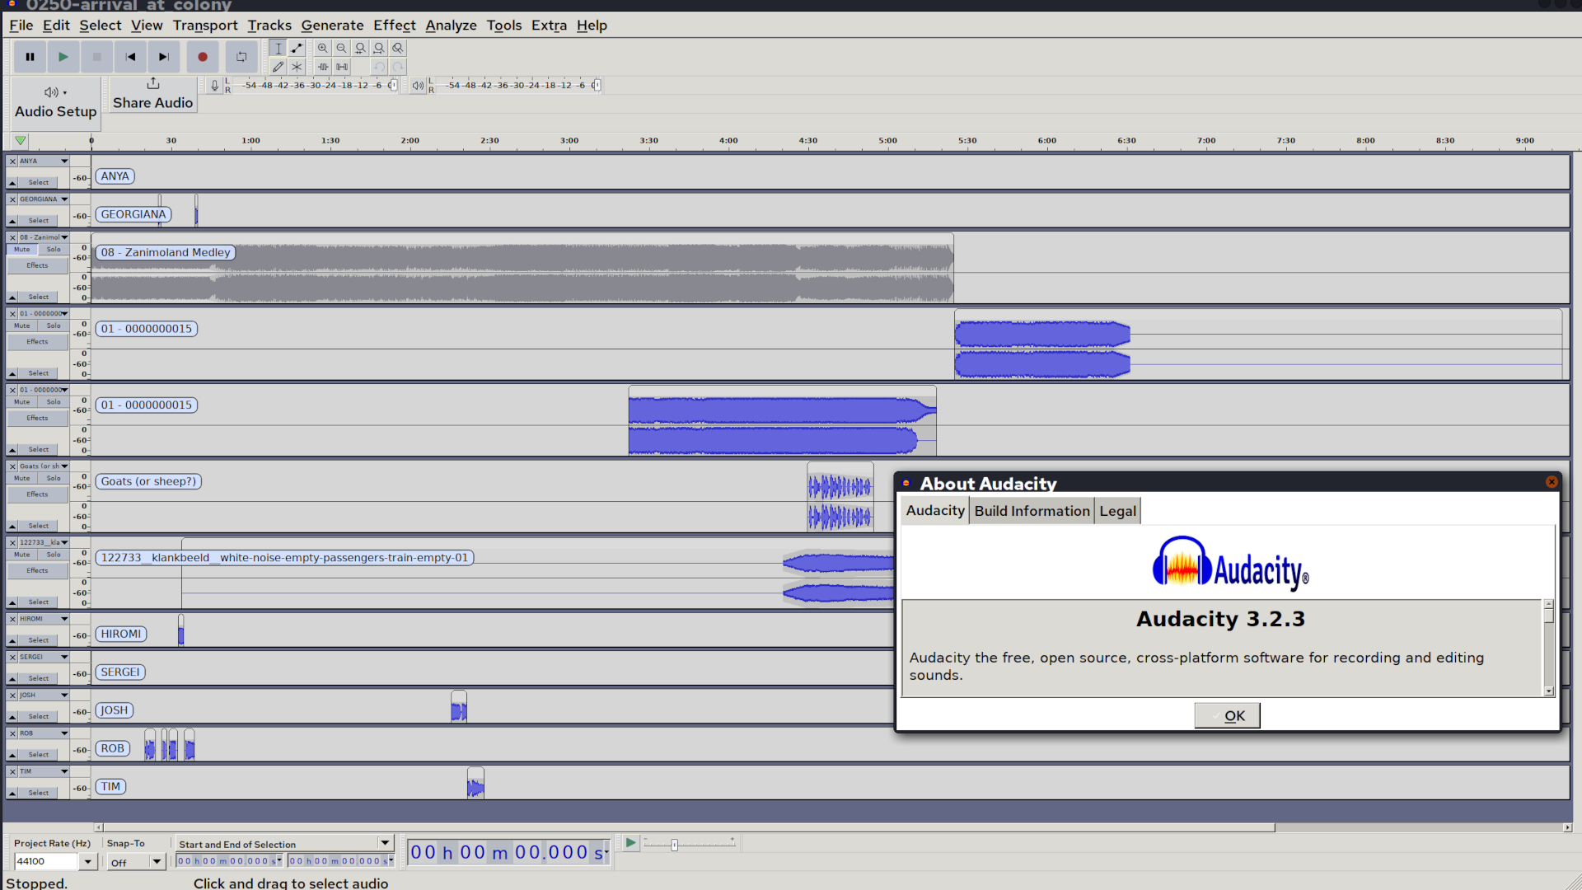Select the Envelope tool
This screenshot has height=890, width=1582.
click(297, 48)
